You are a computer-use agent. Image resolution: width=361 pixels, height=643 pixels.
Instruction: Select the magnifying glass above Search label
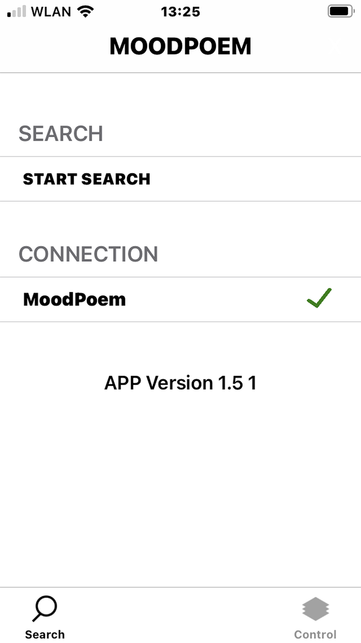[44, 609]
